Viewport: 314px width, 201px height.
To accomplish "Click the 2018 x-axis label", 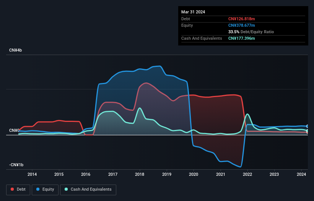I will [140, 174].
